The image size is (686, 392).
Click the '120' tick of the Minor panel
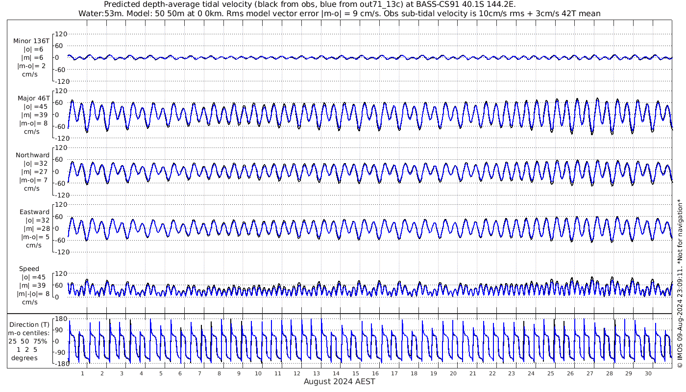[x=60, y=34]
